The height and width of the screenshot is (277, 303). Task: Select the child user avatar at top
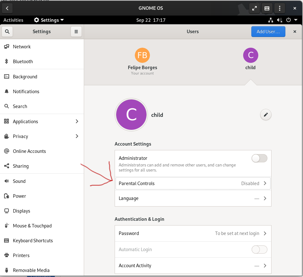(251, 55)
